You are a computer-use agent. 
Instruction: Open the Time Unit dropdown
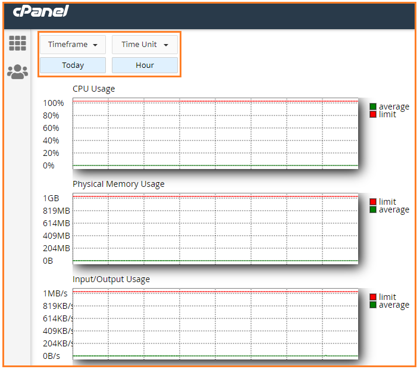click(x=145, y=45)
